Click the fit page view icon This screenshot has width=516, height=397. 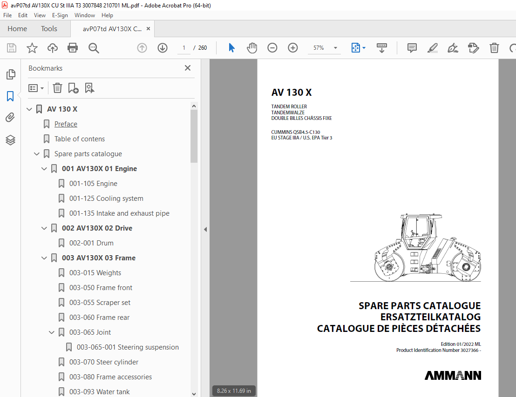355,48
